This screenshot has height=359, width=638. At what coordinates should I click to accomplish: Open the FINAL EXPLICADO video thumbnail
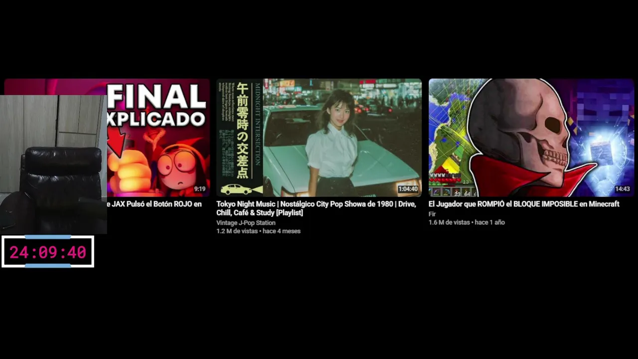pyautogui.click(x=159, y=138)
